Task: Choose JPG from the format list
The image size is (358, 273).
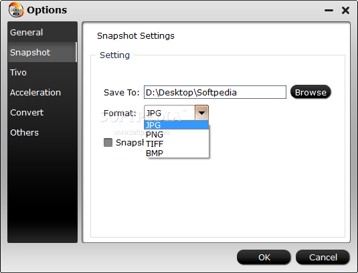Action: (x=176, y=125)
